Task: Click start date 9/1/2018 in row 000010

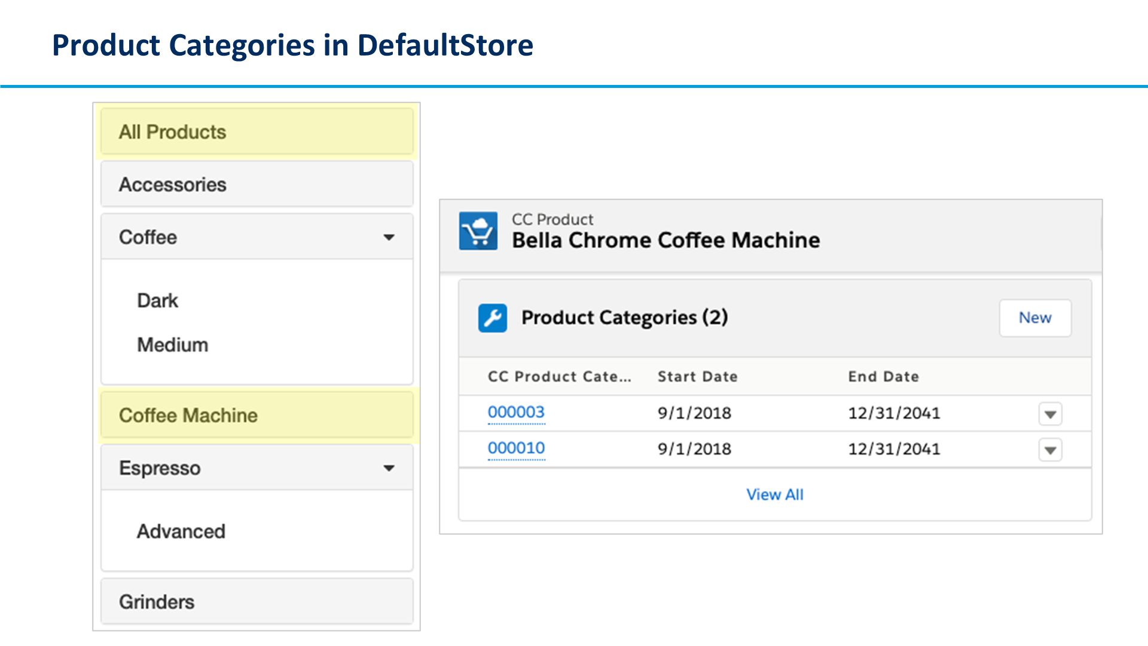Action: (694, 449)
